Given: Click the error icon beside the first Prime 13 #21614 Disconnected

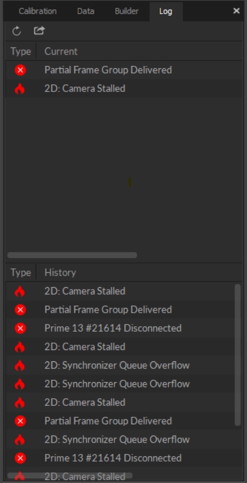Looking at the screenshot, I should tap(20, 328).
